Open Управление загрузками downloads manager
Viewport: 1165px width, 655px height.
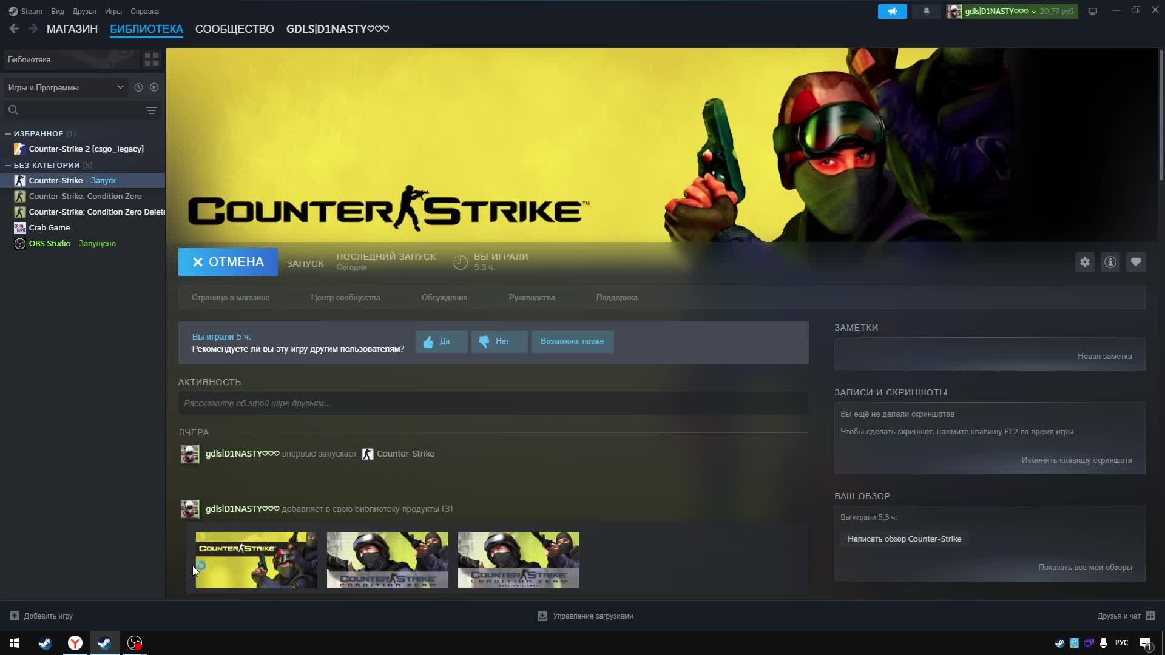(586, 616)
